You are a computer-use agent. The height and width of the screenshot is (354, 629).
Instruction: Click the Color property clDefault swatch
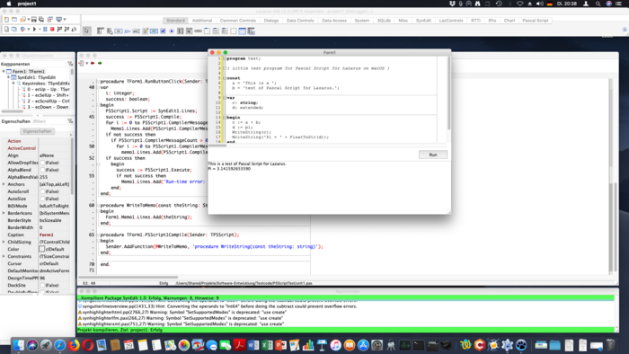41,249
